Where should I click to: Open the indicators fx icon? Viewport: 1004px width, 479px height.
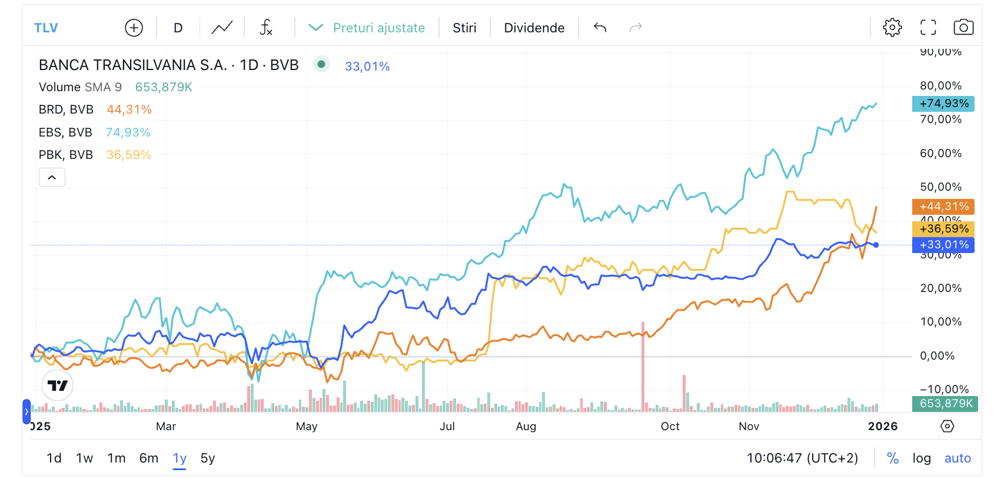coord(266,28)
